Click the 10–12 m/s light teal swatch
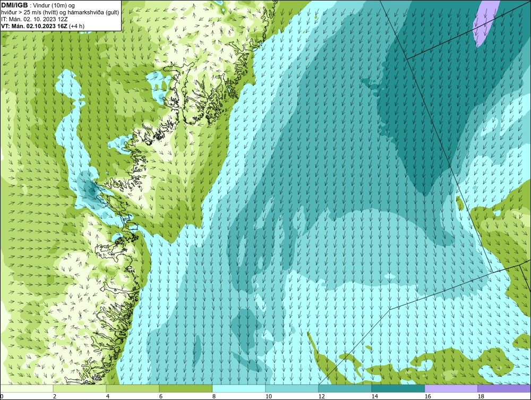The height and width of the screenshot is (400, 531). (292, 388)
